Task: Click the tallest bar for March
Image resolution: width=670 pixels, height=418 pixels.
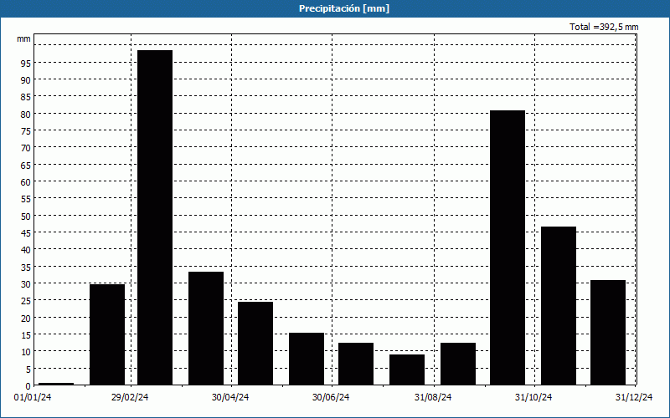Action: coord(155,217)
